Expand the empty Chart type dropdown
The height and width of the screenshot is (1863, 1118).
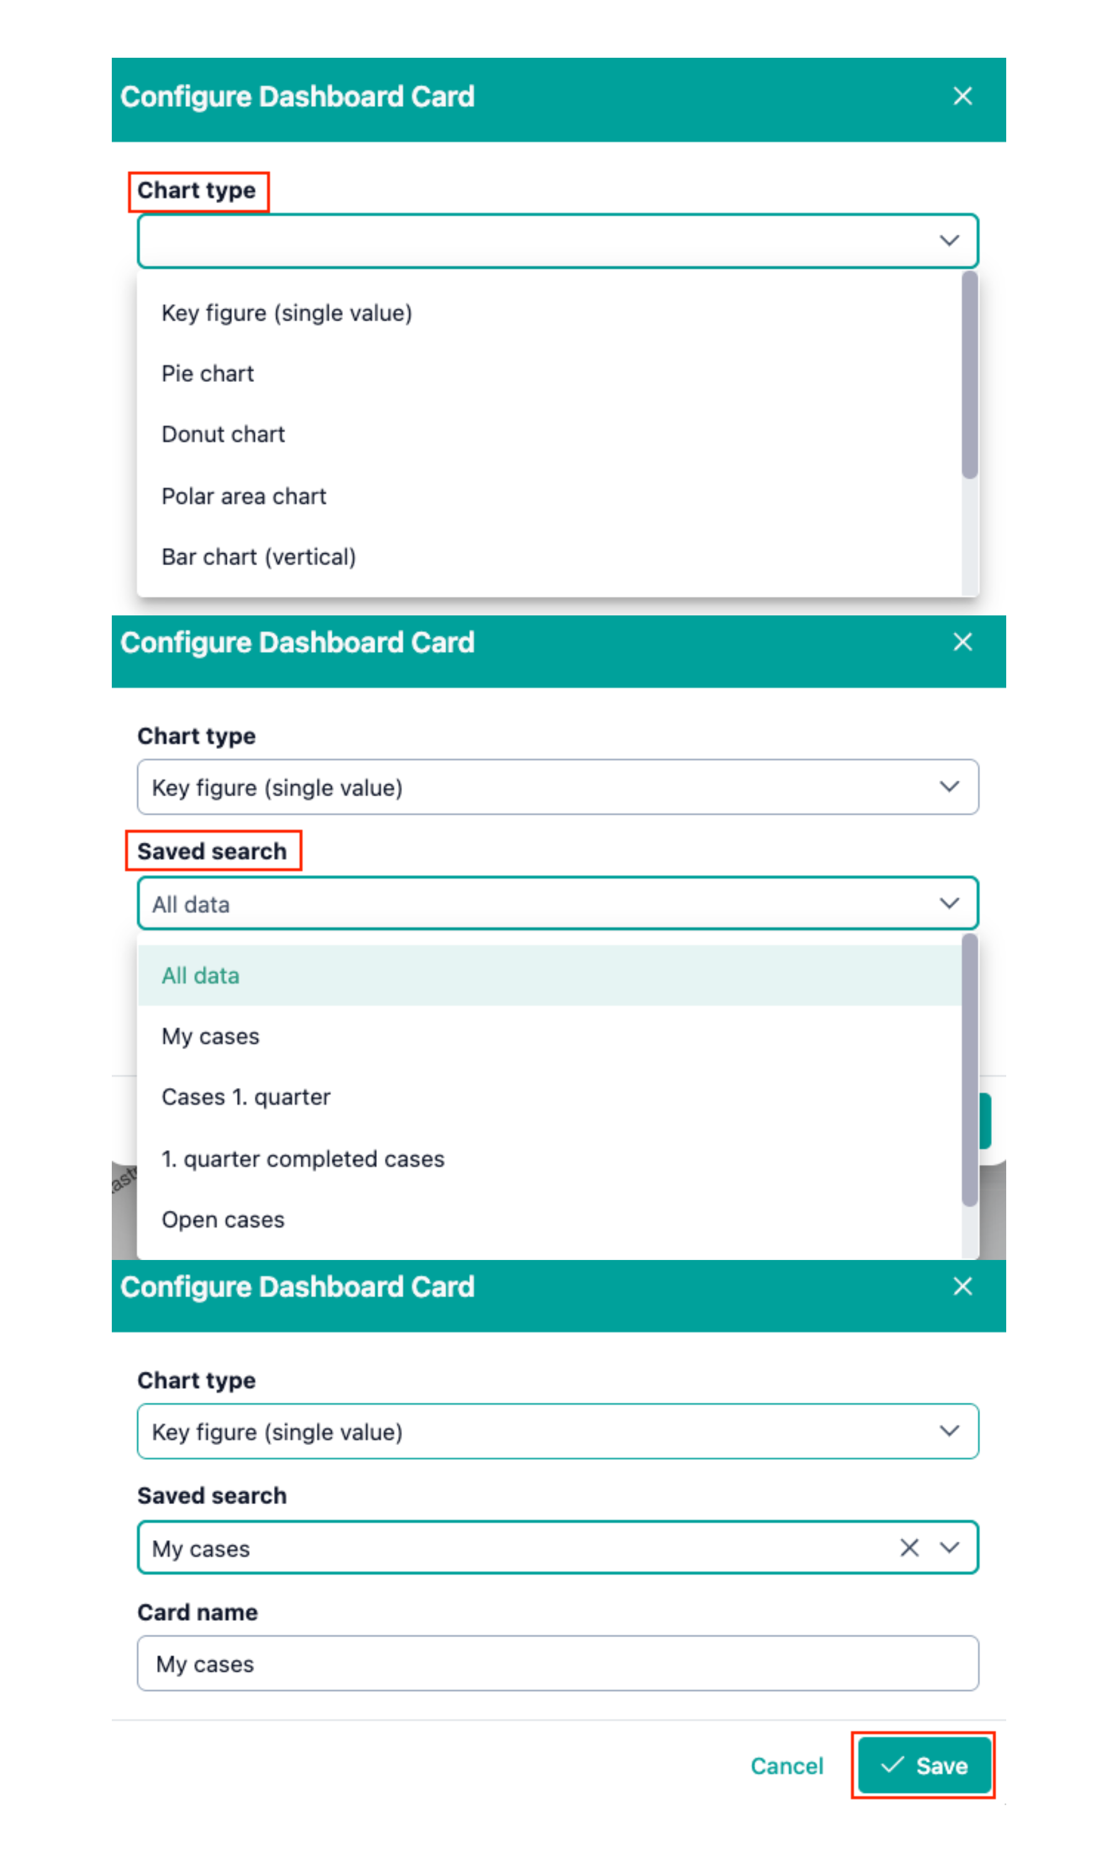558,241
